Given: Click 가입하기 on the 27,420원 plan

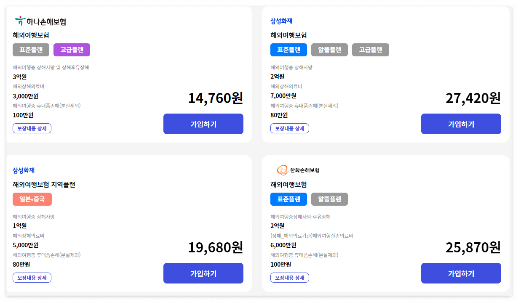Looking at the screenshot, I should [x=461, y=124].
